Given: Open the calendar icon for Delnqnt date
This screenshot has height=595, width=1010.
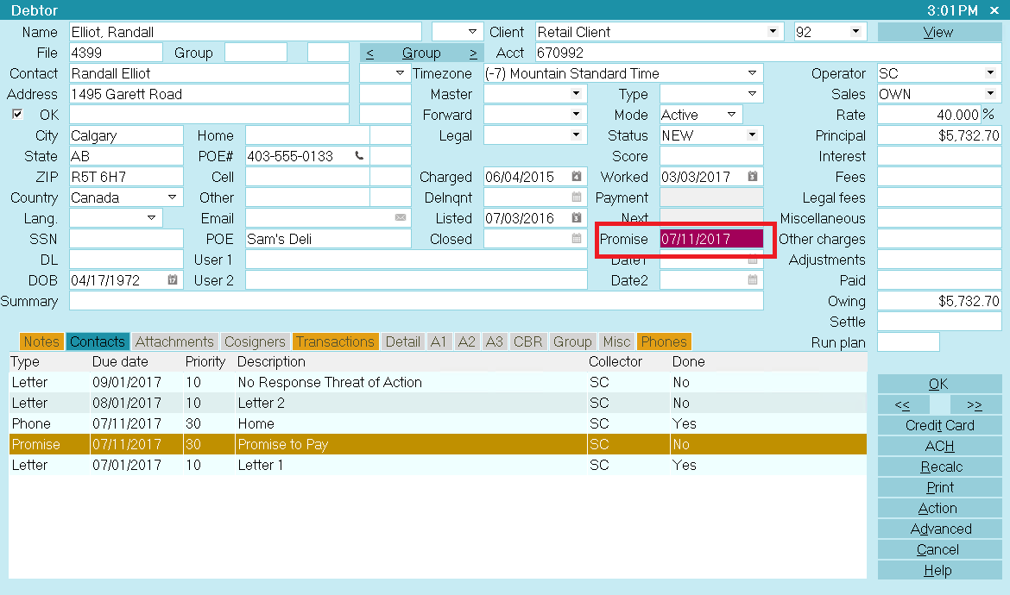Looking at the screenshot, I should (577, 197).
